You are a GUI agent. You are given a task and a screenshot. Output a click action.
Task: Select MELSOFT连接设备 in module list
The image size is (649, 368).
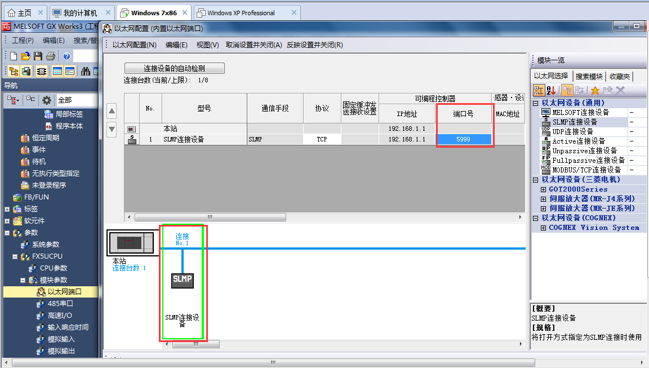(x=581, y=113)
